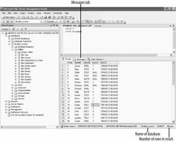Open the Analysis Services MDX Query icon
The width and height of the screenshot is (176, 142).
click(23, 17)
